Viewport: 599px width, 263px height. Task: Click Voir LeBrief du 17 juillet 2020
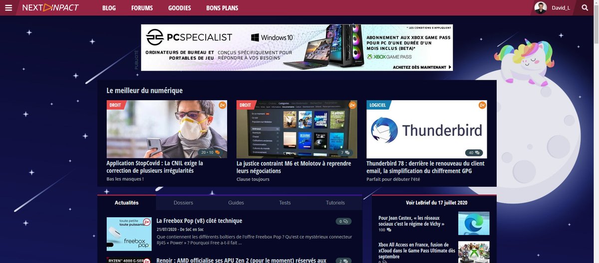coord(436,203)
